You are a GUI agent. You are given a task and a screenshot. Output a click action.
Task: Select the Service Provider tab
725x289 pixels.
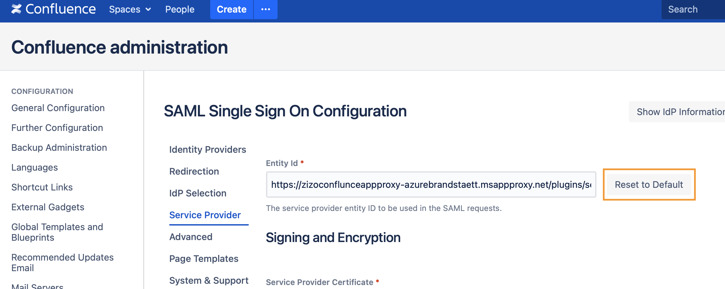205,215
